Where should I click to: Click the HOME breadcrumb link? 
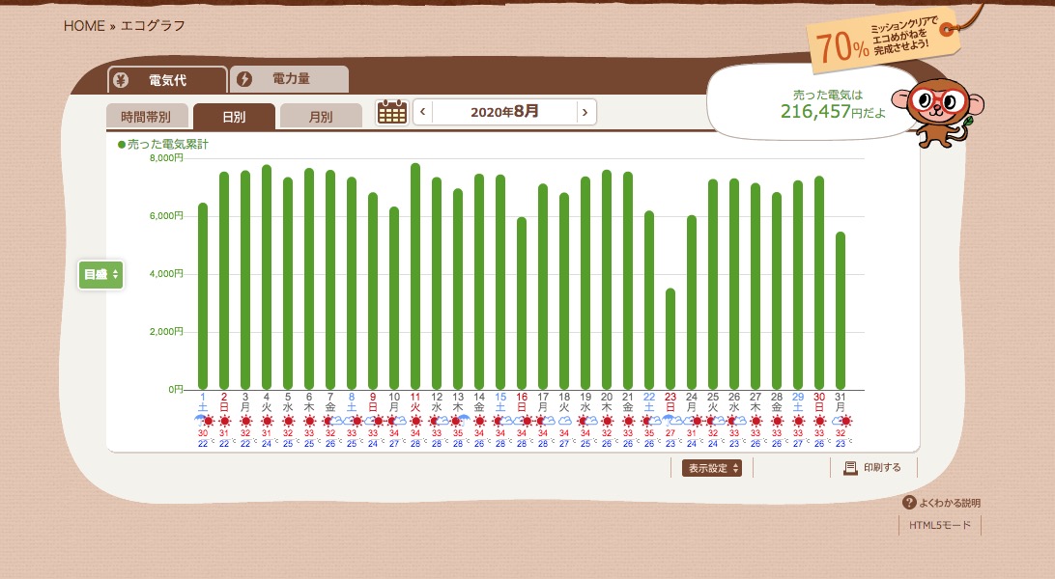pyautogui.click(x=84, y=26)
